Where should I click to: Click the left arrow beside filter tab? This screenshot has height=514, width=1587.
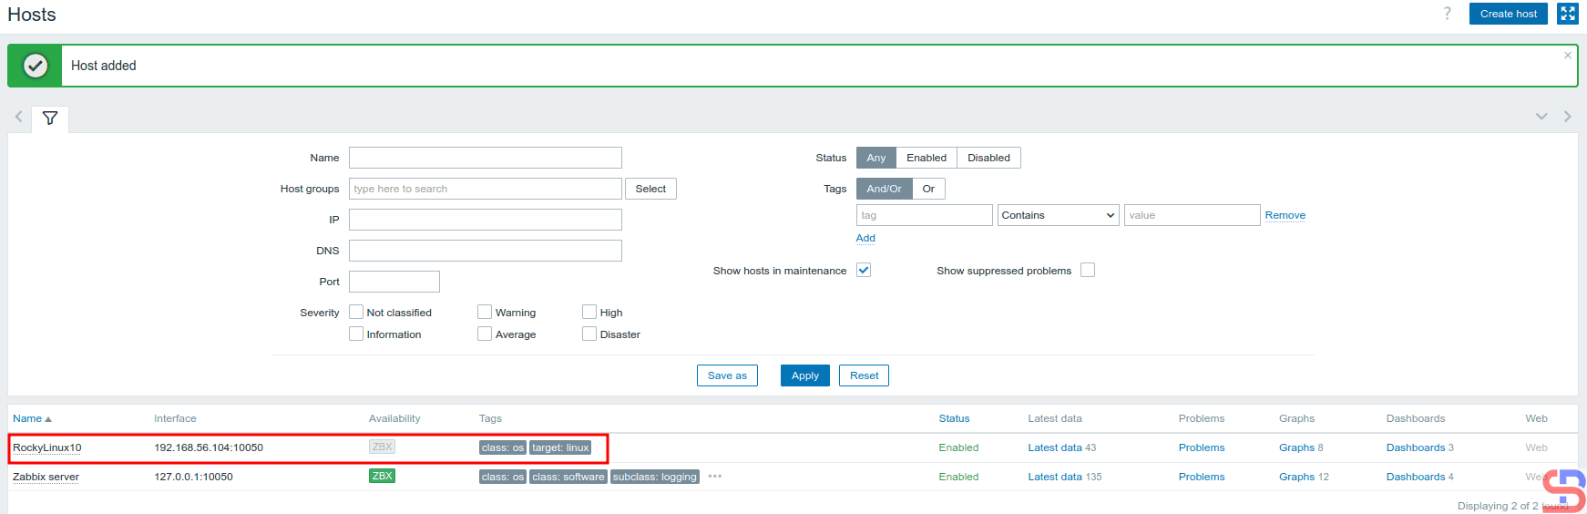point(18,117)
